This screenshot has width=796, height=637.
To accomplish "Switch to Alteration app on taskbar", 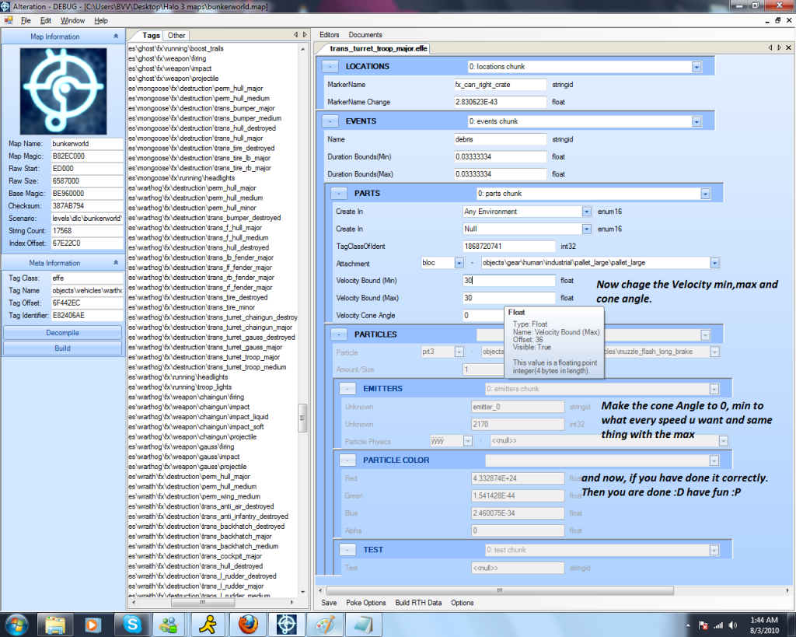I will (286, 625).
